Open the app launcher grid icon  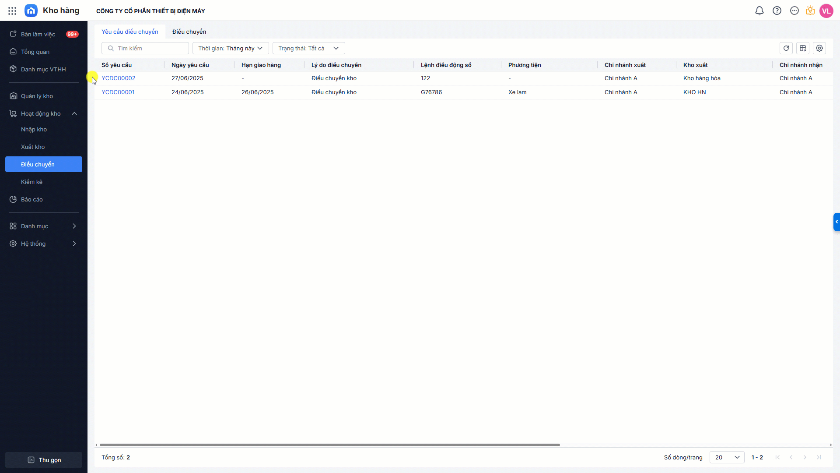pos(12,11)
